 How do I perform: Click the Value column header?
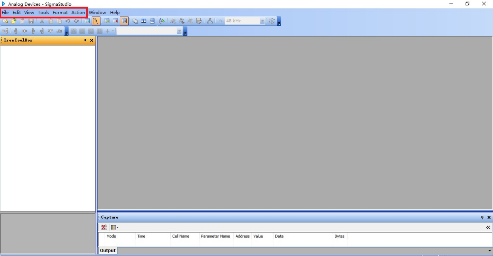point(262,236)
